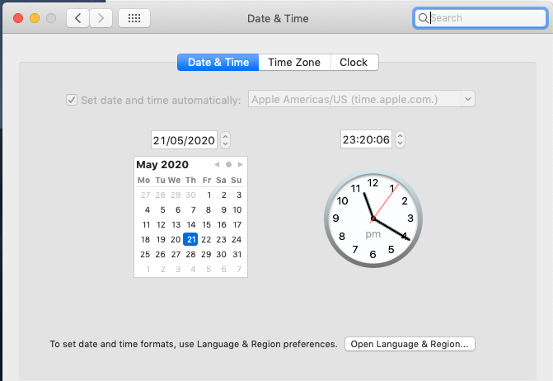Click the analog clock face
This screenshot has width=553, height=381.
tap(373, 219)
